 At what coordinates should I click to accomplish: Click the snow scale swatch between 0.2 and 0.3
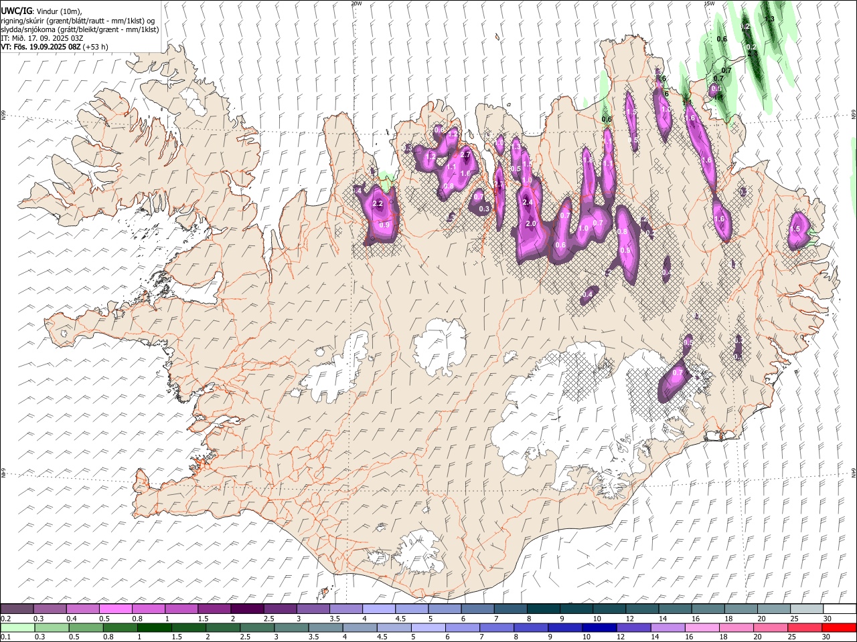click(x=17, y=609)
